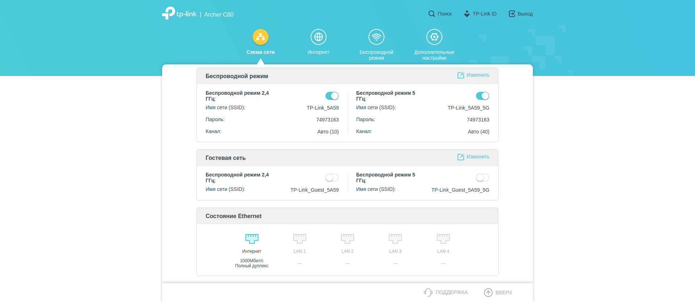Screen dimensions: 695x302
Task: Open the Схема сети network map icon
Action: 260,37
